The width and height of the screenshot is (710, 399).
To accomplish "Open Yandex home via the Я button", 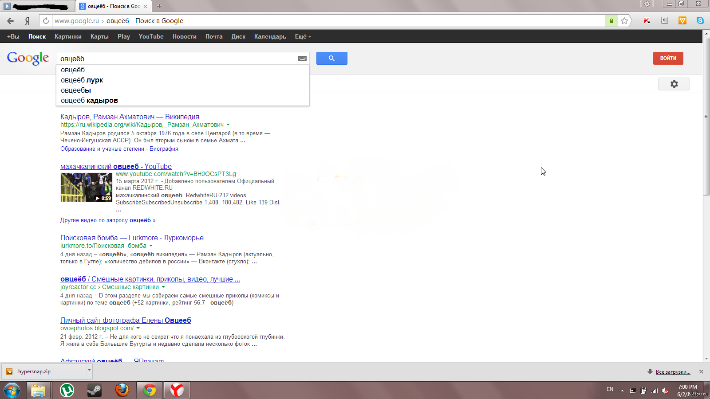I will (27, 21).
